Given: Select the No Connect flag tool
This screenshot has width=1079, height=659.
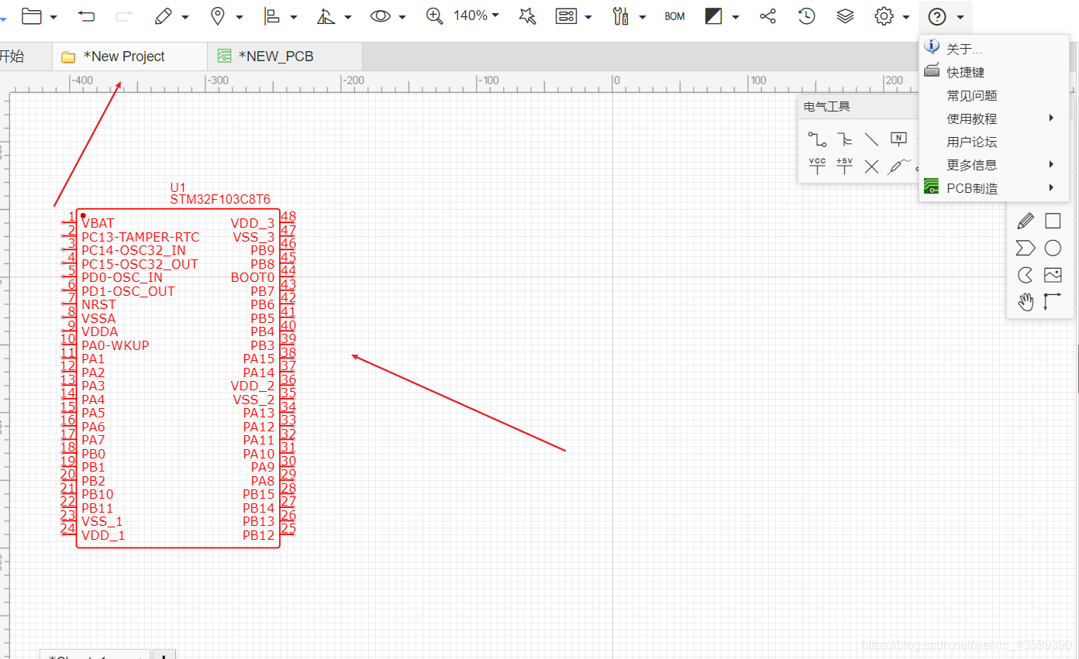Looking at the screenshot, I should click(x=871, y=166).
